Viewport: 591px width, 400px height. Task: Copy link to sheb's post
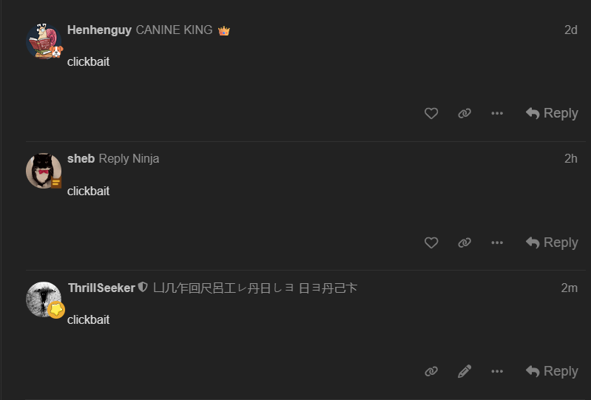pos(465,243)
